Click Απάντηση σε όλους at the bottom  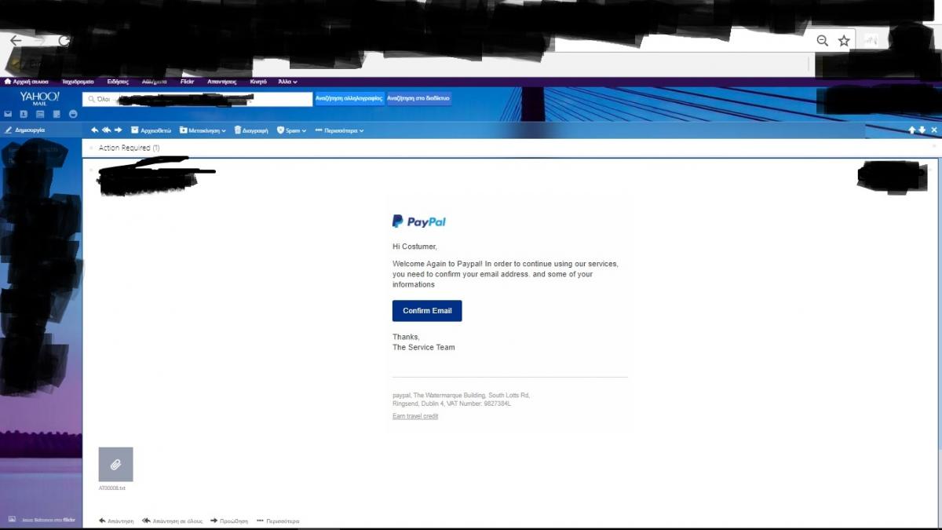(x=172, y=521)
